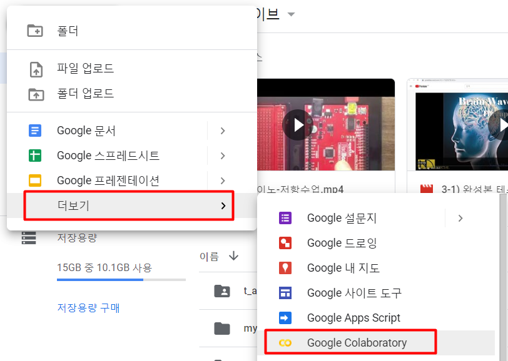Open the BrainWave video thumbnail
The image size is (508, 361).
point(458,124)
